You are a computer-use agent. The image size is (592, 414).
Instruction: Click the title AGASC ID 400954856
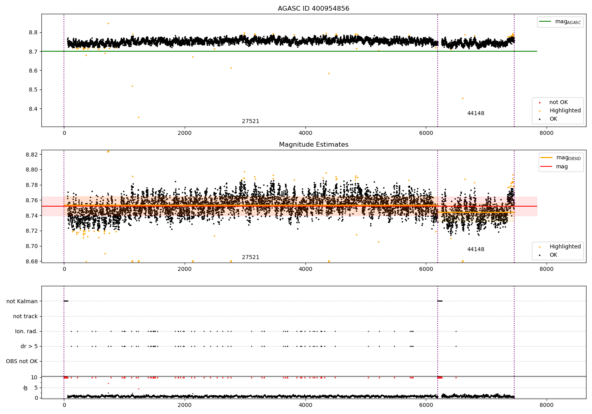313,9
